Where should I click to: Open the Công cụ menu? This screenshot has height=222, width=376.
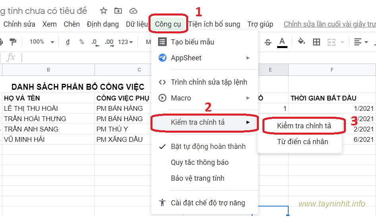(x=168, y=24)
